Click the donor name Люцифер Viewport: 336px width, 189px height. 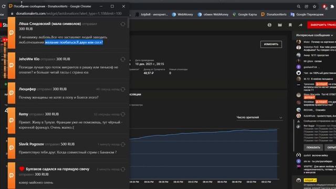click(27, 89)
